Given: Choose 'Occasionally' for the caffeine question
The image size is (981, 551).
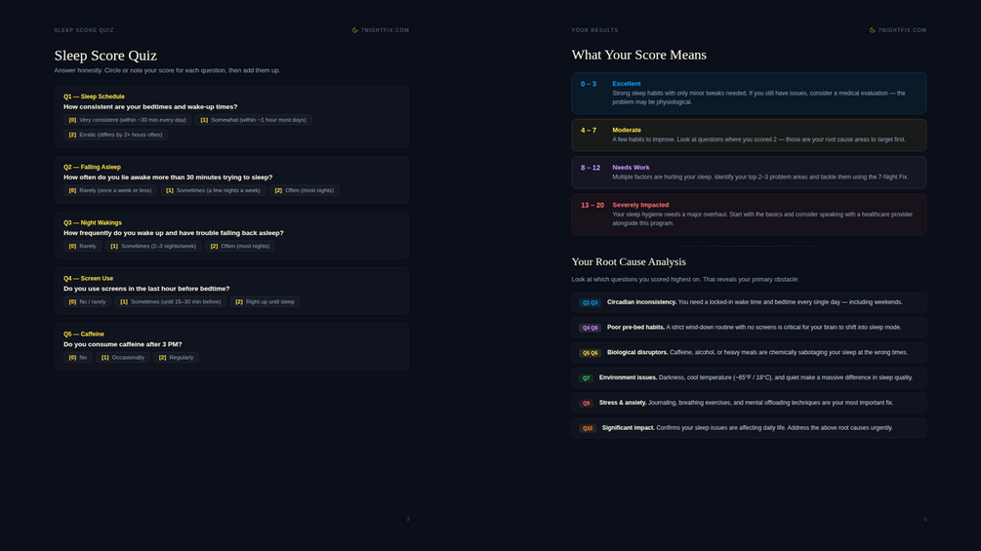Looking at the screenshot, I should click(x=123, y=357).
